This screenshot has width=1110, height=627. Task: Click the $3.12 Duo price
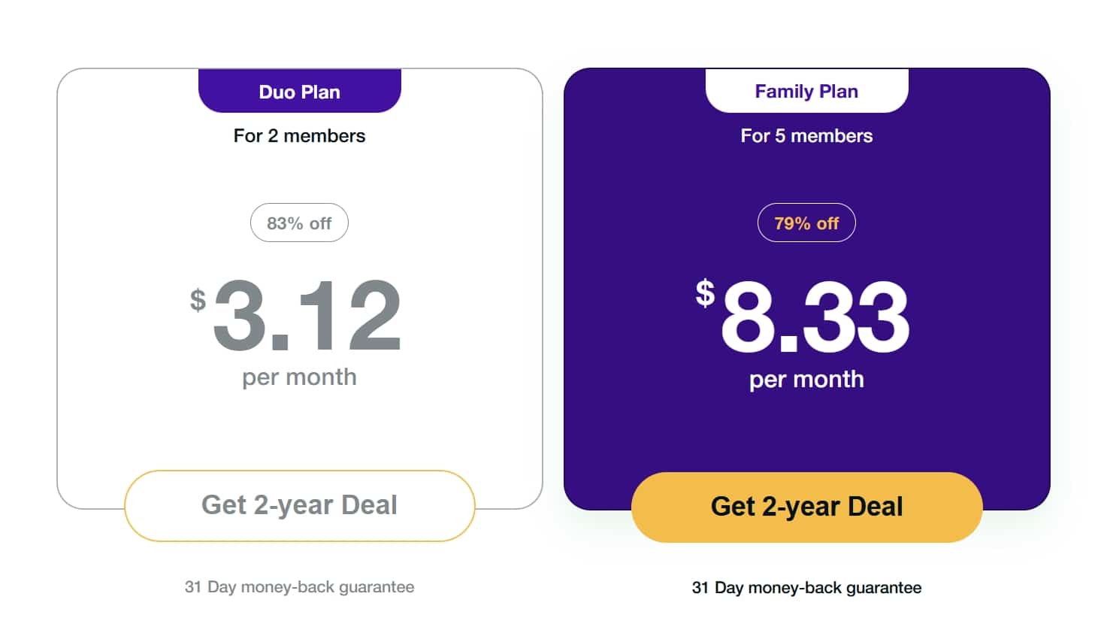click(295, 315)
